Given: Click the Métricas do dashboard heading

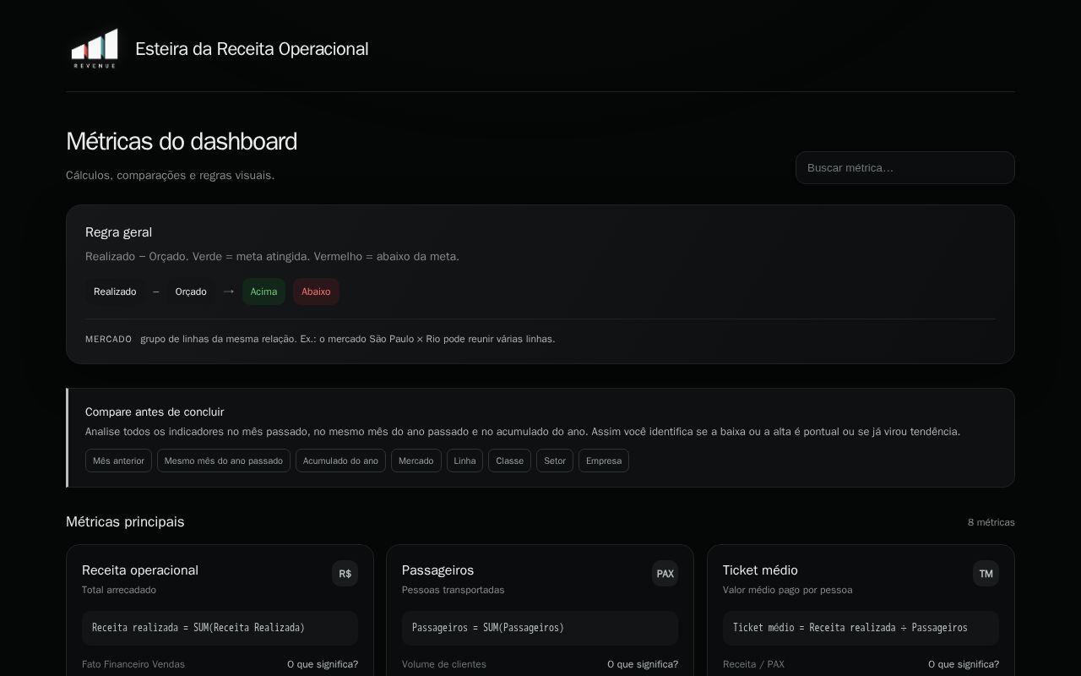Looking at the screenshot, I should tap(182, 141).
